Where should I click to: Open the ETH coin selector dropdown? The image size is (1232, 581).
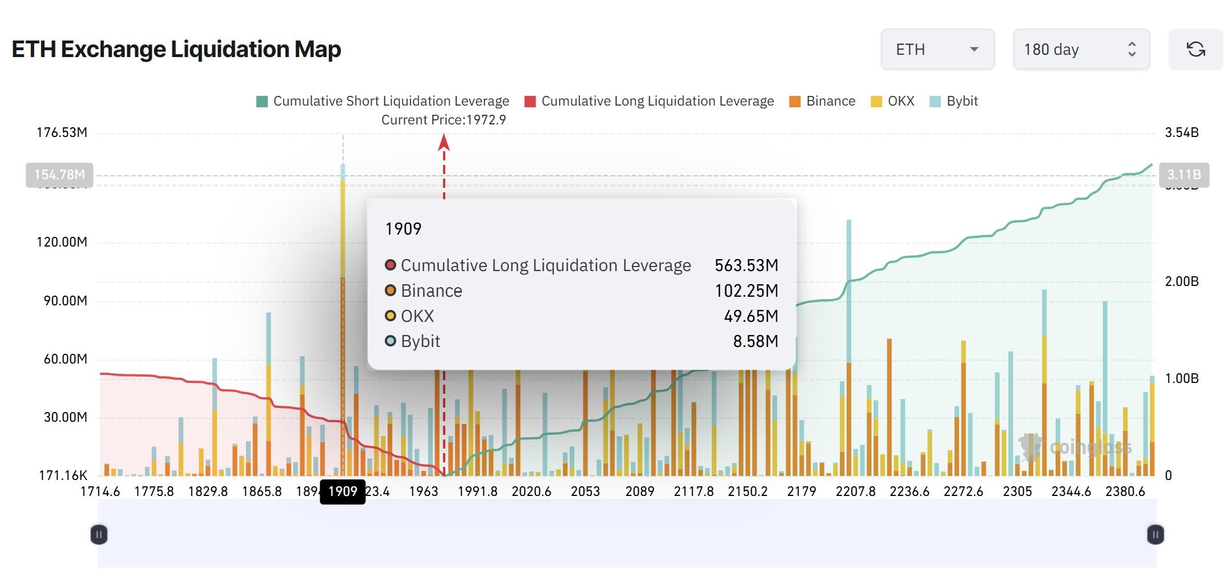[x=937, y=49]
